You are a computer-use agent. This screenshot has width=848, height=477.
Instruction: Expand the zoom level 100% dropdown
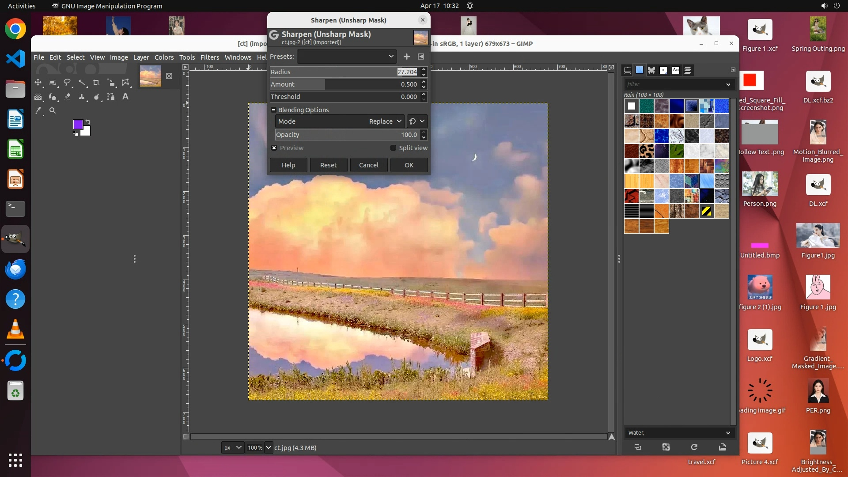pyautogui.click(x=268, y=447)
